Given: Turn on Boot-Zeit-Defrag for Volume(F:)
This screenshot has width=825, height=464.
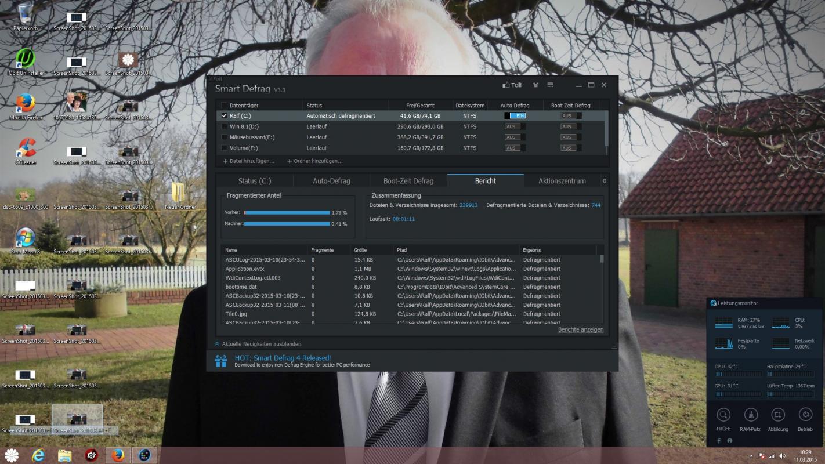Looking at the screenshot, I should pos(571,148).
